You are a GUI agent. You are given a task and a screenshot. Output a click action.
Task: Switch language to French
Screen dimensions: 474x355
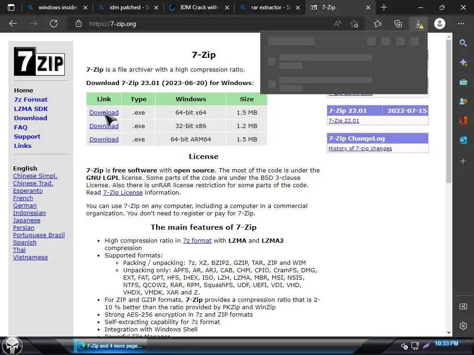coord(23,198)
